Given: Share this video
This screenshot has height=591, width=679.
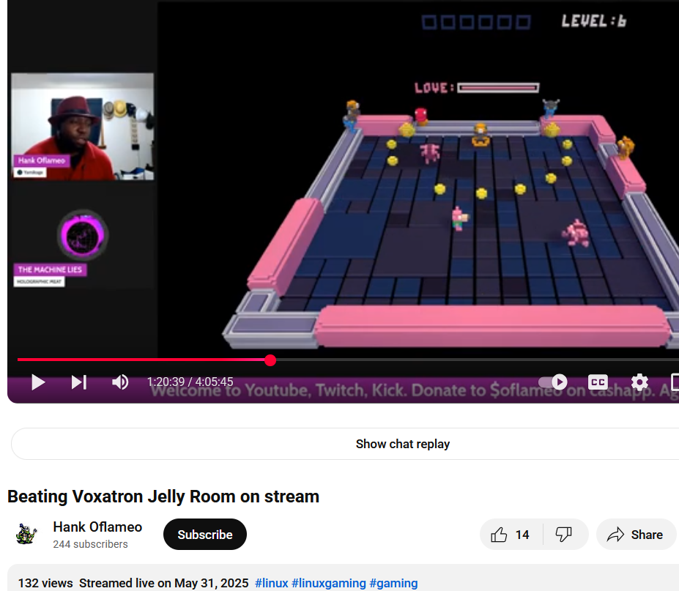Looking at the screenshot, I should click(635, 535).
